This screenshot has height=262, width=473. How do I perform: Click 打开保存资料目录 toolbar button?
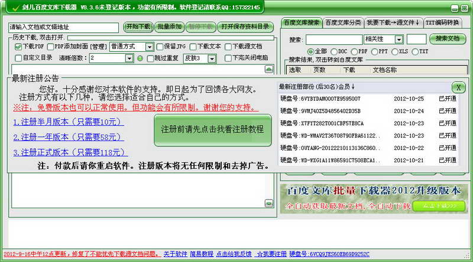[245, 27]
